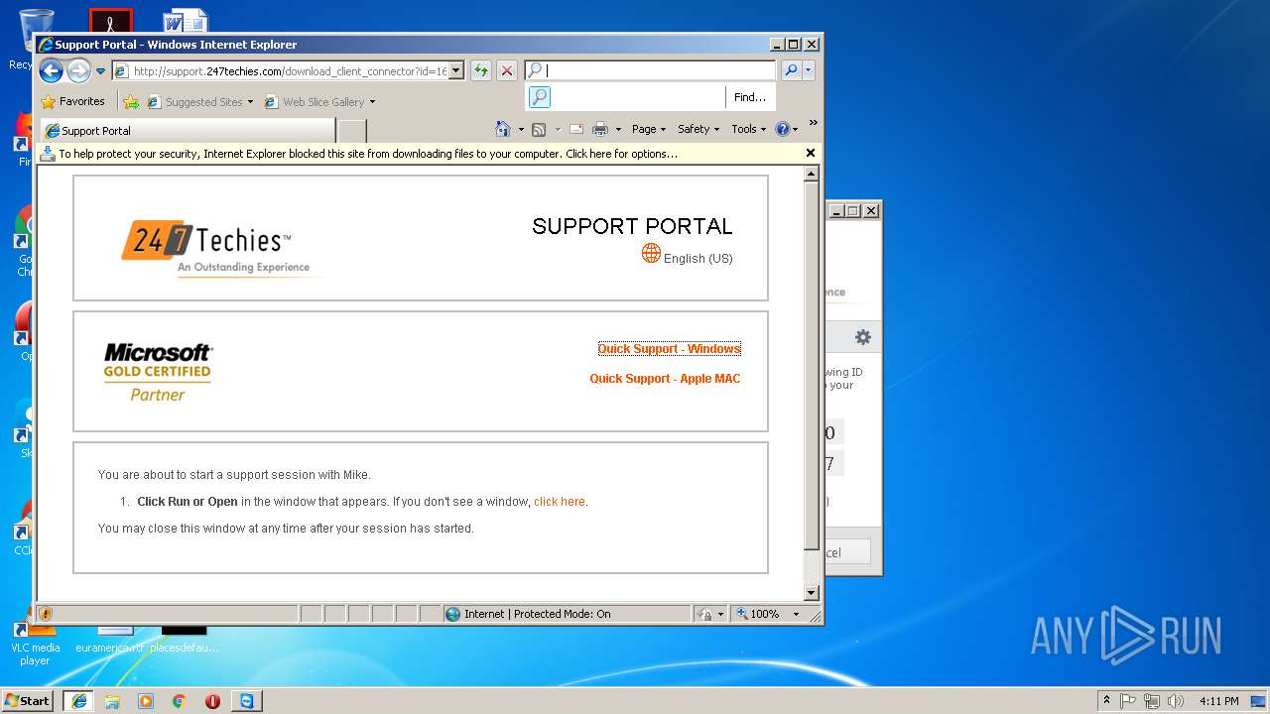1270x714 pixels.
Task: Open the Page menu
Action: tap(649, 129)
